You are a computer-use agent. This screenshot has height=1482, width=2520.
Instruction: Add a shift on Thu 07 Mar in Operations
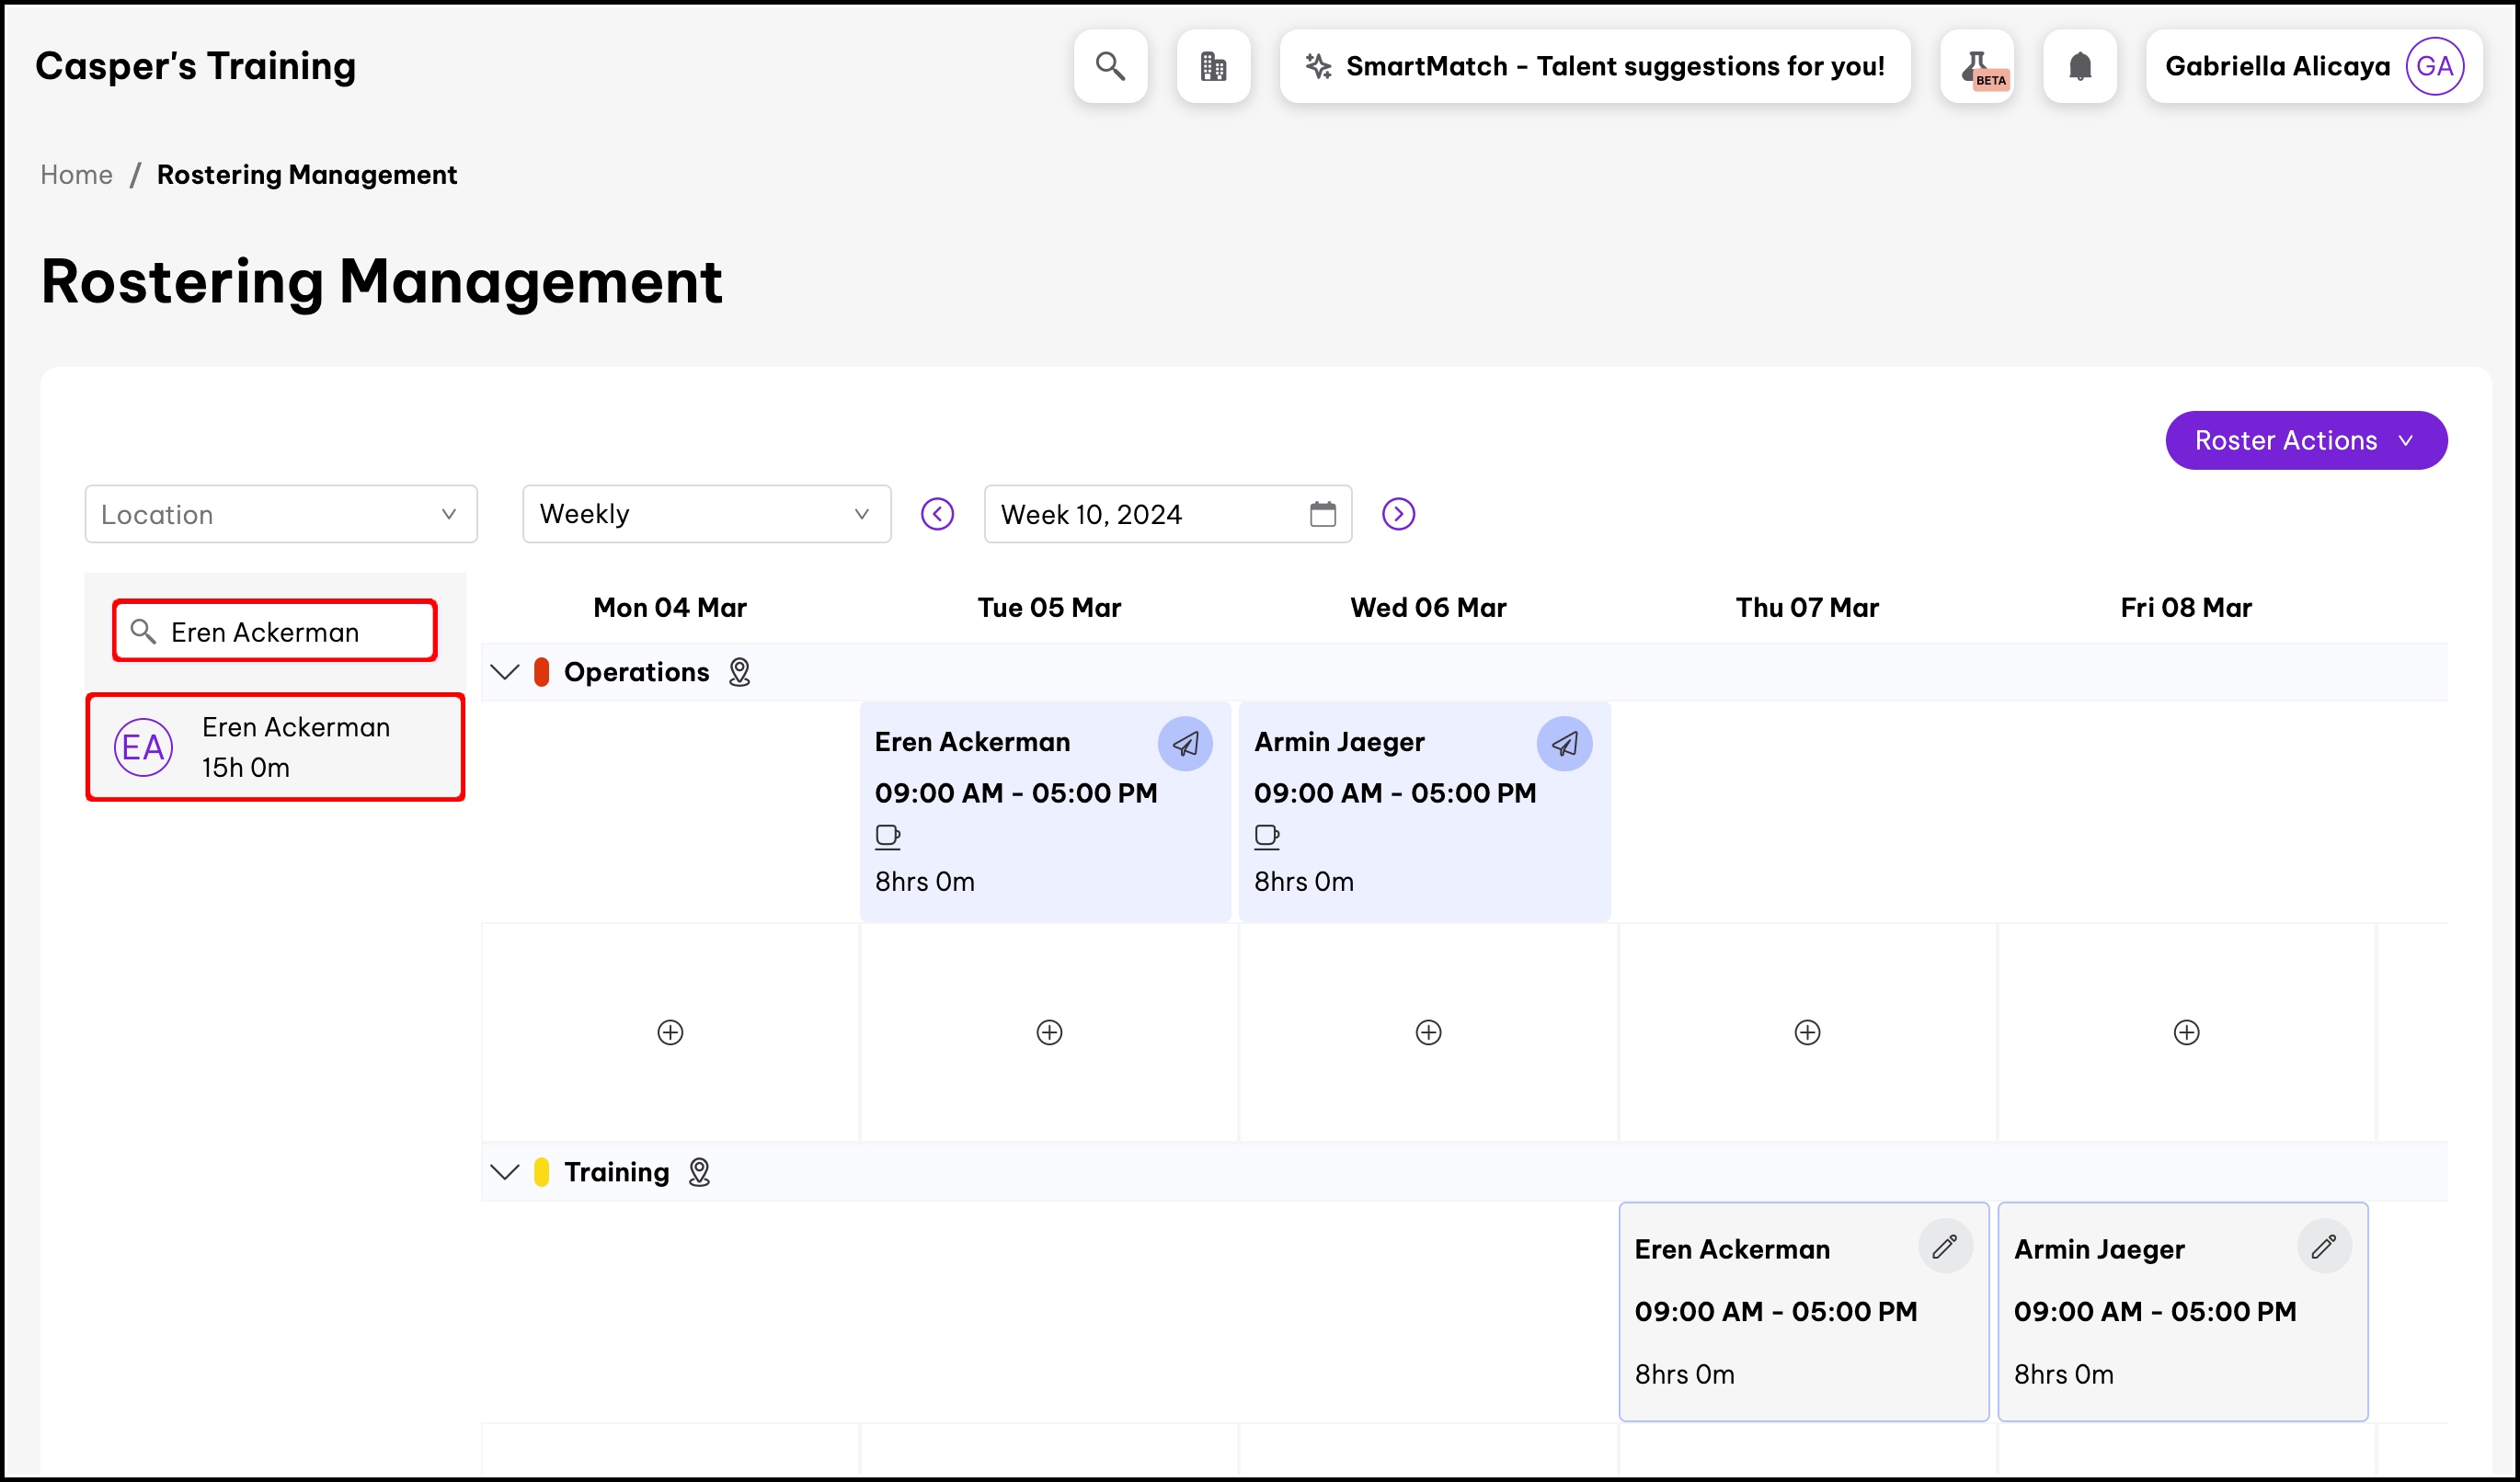(x=1807, y=1032)
